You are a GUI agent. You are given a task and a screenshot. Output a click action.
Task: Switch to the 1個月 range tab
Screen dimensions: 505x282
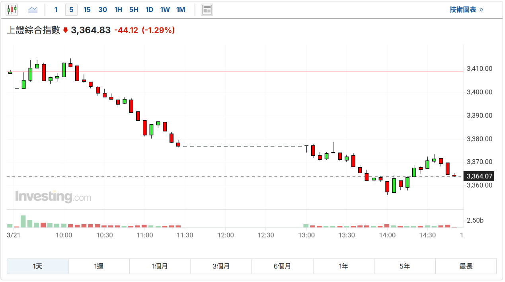click(x=160, y=266)
